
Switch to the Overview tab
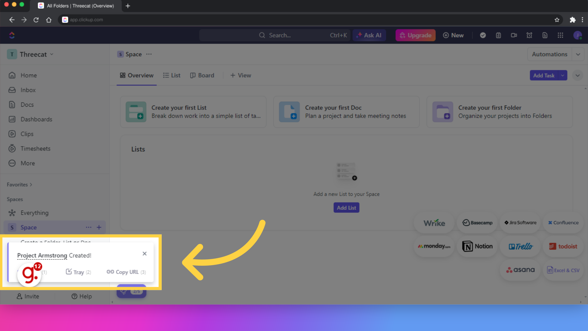pos(137,75)
